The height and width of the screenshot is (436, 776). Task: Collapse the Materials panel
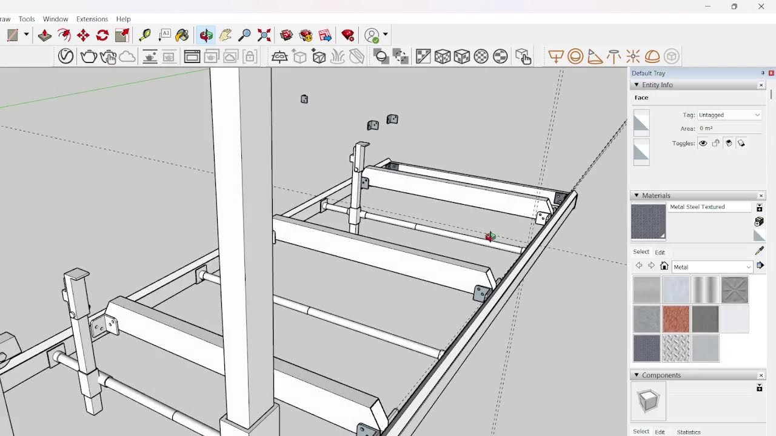pyautogui.click(x=637, y=196)
